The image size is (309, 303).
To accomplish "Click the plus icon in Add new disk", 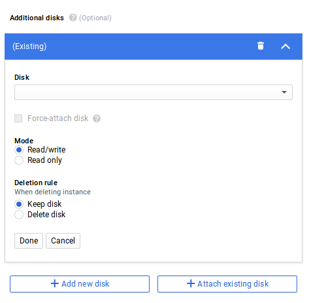I will [55, 283].
